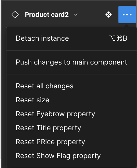Choose Reset PRice property
The width and height of the screenshot is (137, 168).
tap(71, 142)
